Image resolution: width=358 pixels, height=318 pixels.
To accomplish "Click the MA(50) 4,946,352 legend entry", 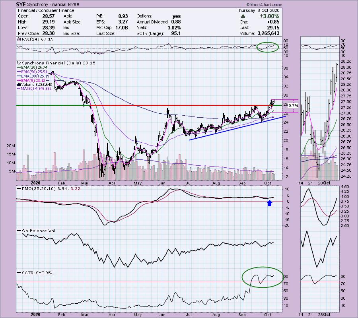I will point(36,89).
